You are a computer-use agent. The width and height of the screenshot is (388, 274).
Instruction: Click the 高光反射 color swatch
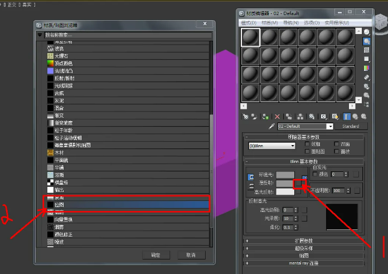click(285, 192)
